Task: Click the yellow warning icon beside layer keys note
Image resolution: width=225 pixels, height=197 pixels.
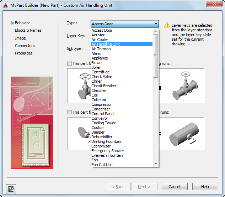Action: click(x=167, y=25)
